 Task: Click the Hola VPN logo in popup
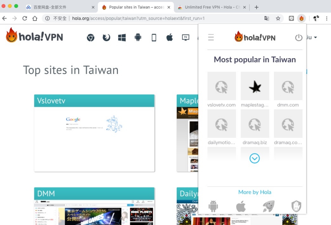click(255, 37)
